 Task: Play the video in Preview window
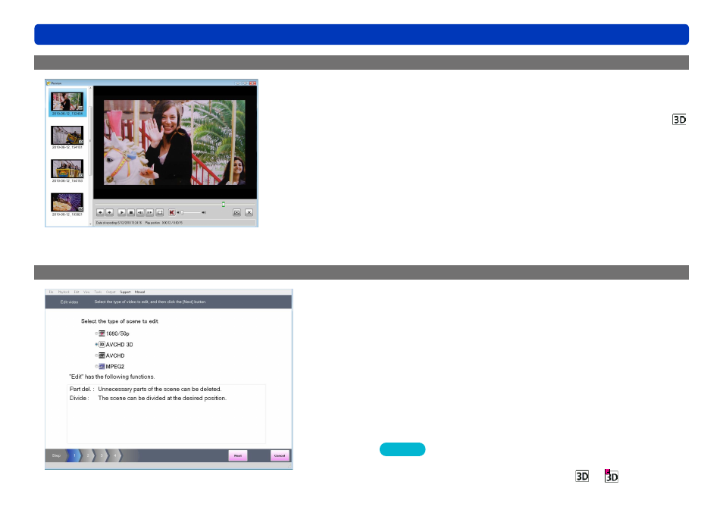(122, 212)
